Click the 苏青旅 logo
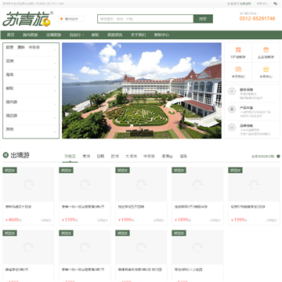Image resolution: width=282 pixels, height=282 pixels. [28, 19]
